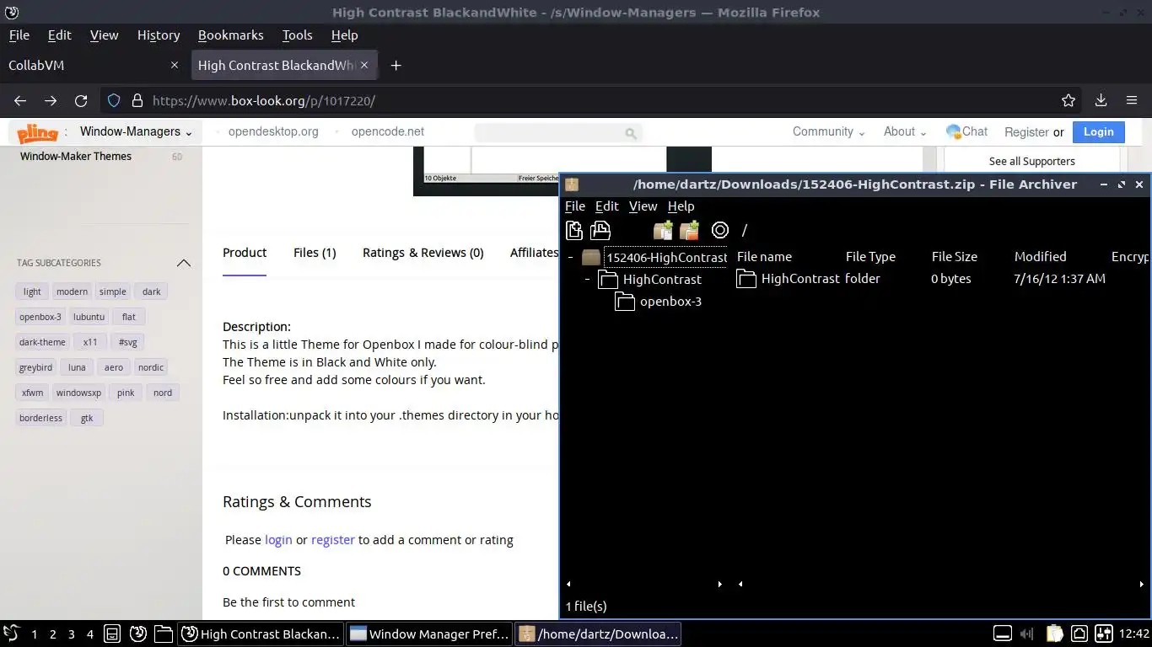1152x647 pixels.
Task: Click the Register link in the header
Action: (1026, 132)
